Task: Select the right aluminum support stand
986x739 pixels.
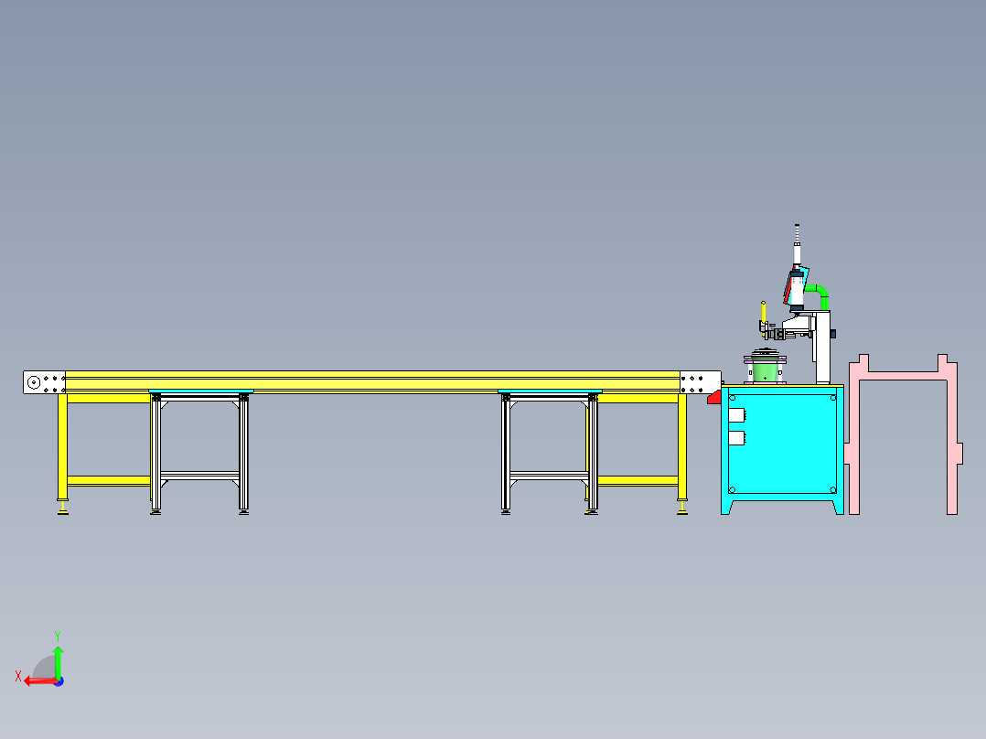Action: (551, 453)
